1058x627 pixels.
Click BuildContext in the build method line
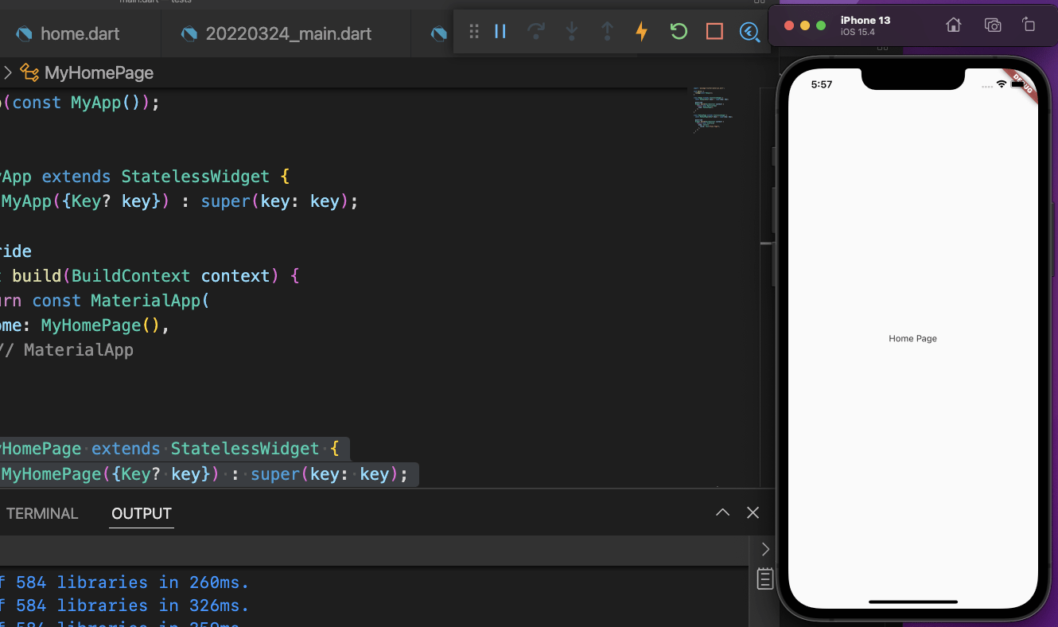130,275
